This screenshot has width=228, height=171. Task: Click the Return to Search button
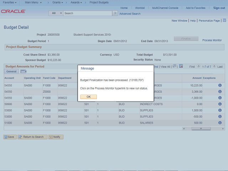tap(33, 137)
